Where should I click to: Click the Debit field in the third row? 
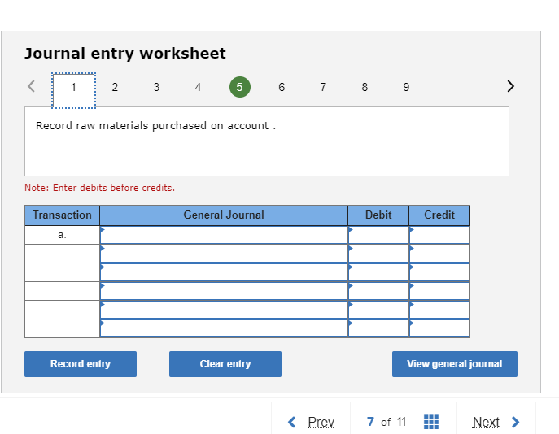pos(378,272)
